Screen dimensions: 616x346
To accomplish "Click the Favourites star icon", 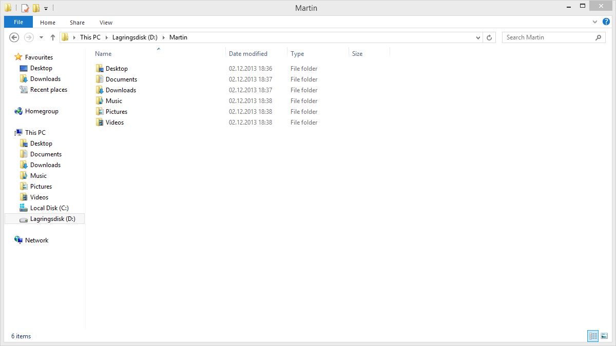I will [18, 57].
